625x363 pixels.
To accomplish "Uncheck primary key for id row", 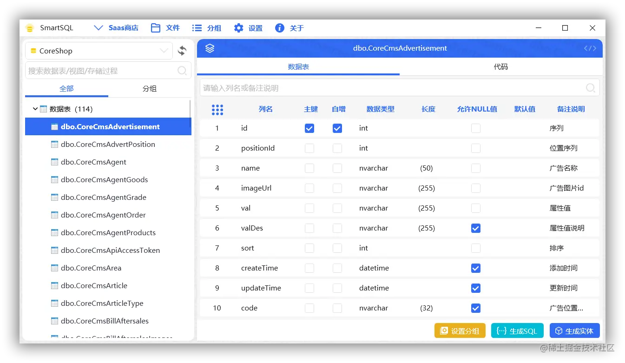I will tap(309, 128).
